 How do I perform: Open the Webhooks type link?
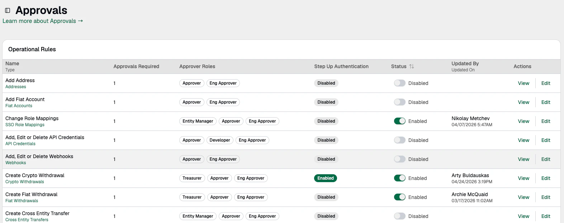[16, 163]
